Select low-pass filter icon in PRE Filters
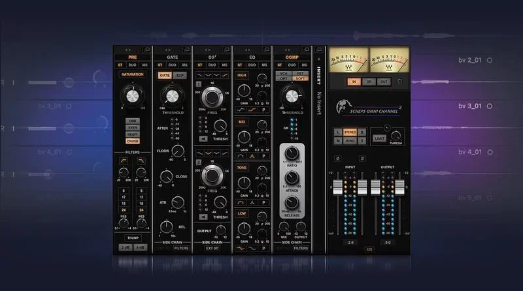 pyautogui.click(x=141, y=161)
